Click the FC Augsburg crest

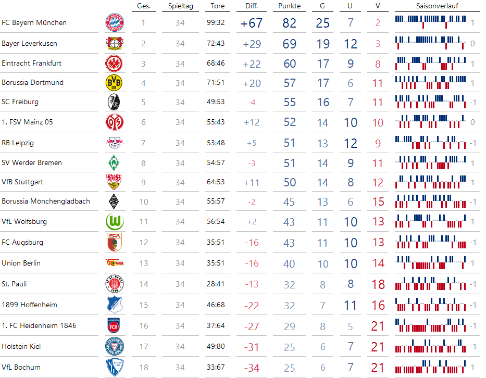[116, 242]
